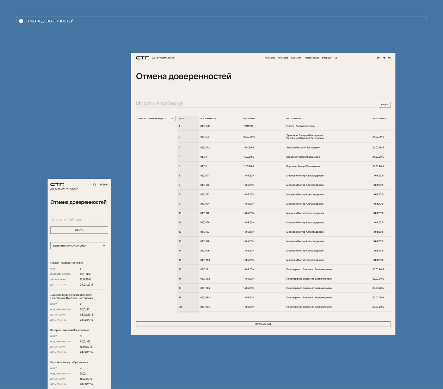Click date 03.02.2015 in the desktop table
This screenshot has height=389, width=443.
(249, 137)
